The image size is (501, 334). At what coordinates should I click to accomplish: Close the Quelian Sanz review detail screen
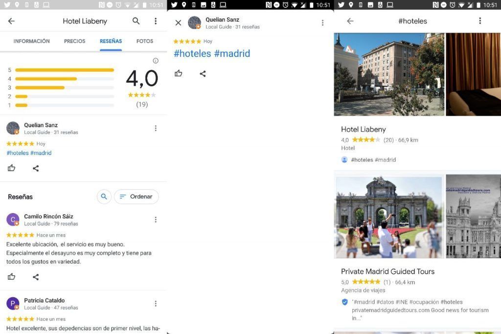pos(178,23)
